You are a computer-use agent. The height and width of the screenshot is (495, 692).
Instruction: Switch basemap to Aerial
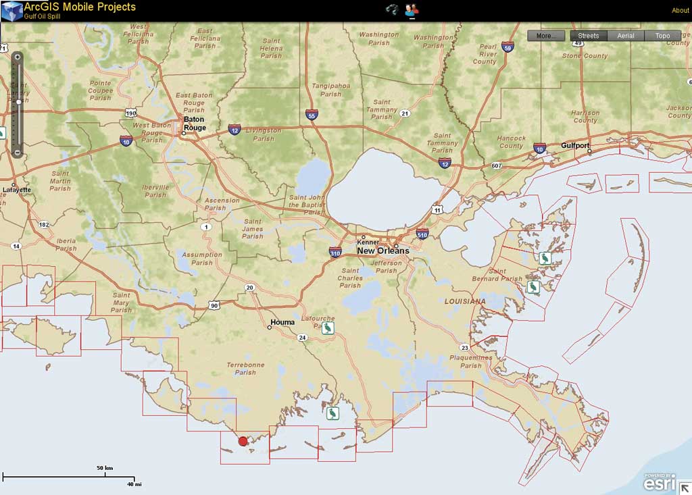(x=625, y=36)
